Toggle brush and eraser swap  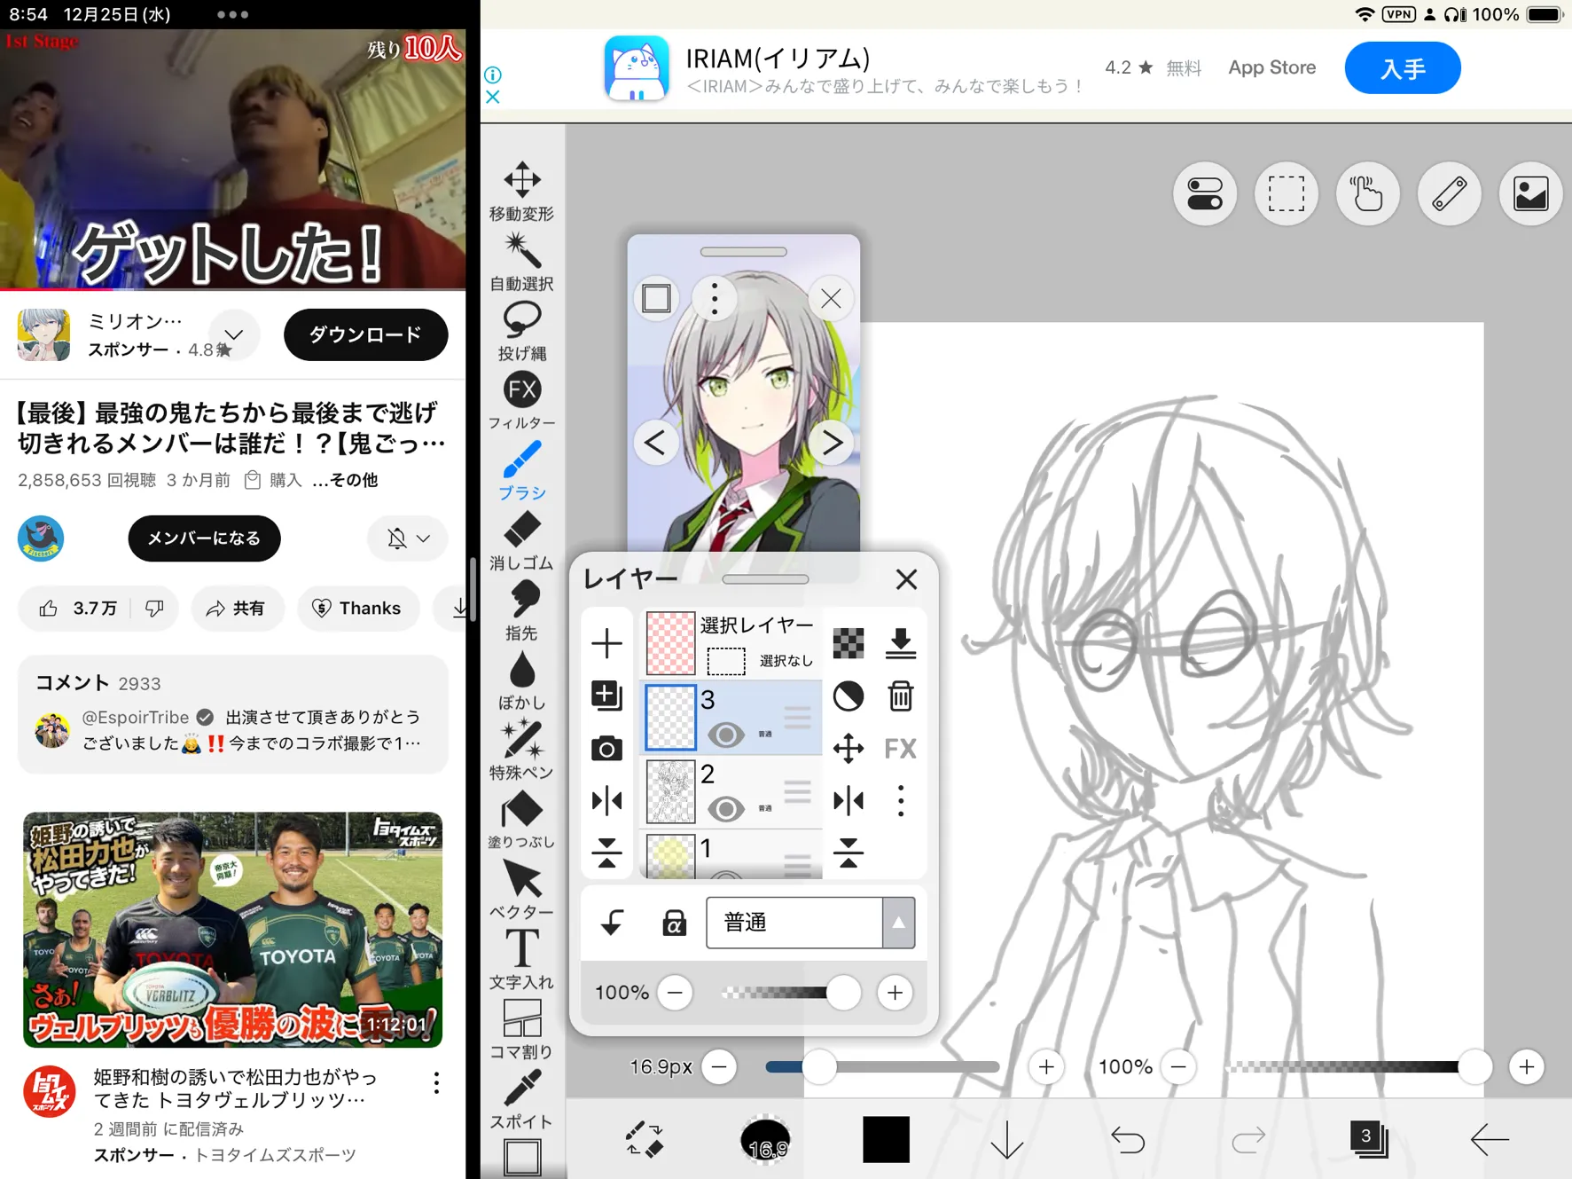[x=645, y=1139]
